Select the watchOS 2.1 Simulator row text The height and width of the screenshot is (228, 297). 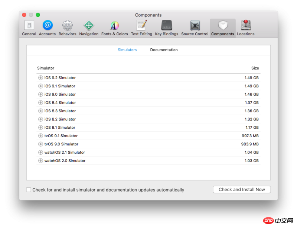coord(65,152)
